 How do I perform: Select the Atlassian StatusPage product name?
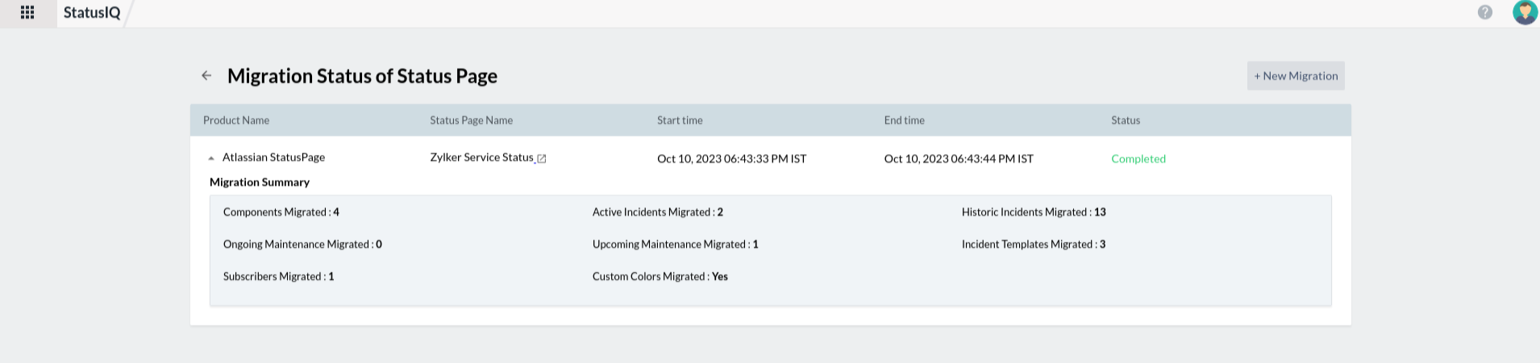(273, 158)
